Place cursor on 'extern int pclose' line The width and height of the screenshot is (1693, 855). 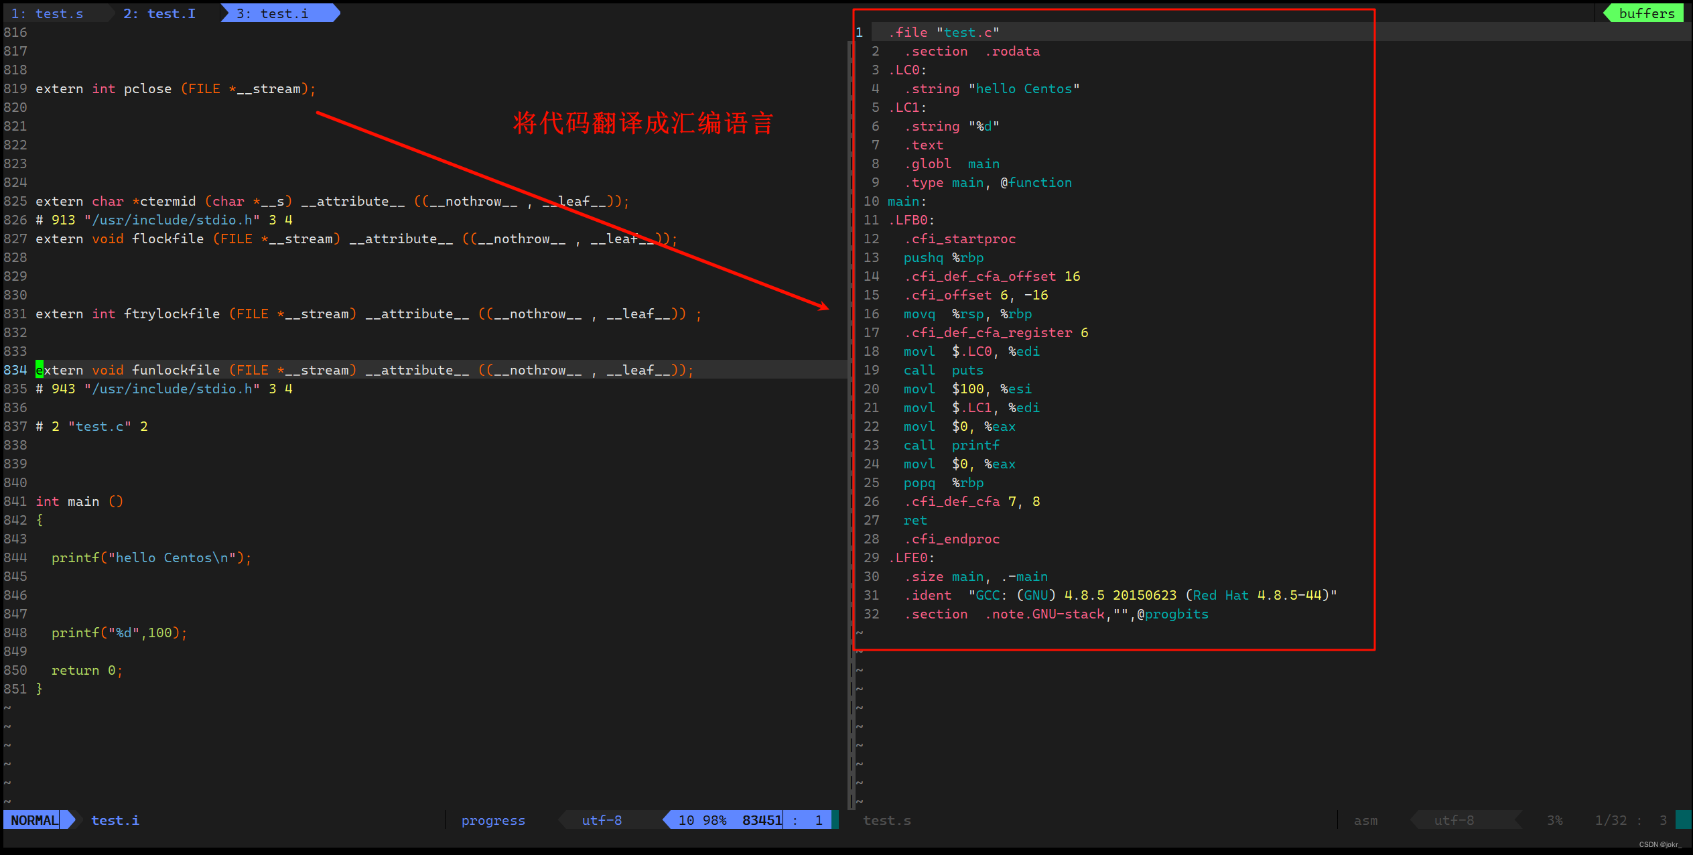pos(176,89)
